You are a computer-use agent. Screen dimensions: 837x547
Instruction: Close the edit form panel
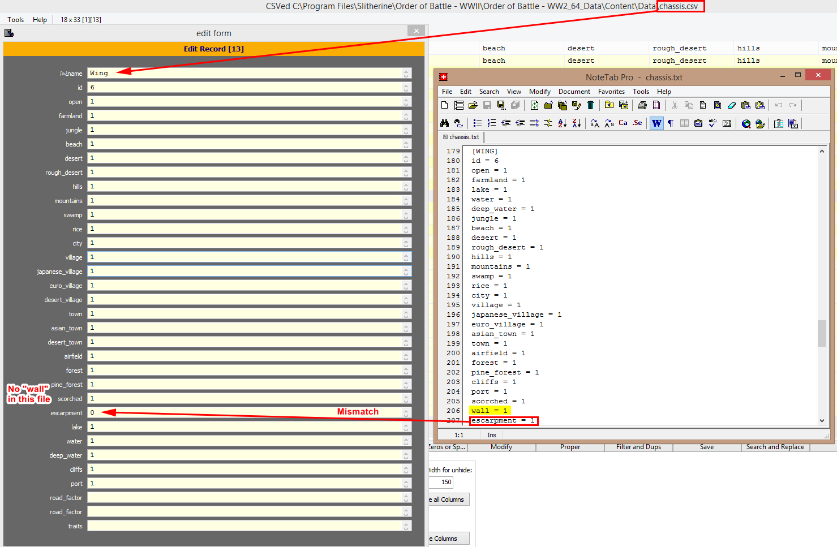point(416,31)
